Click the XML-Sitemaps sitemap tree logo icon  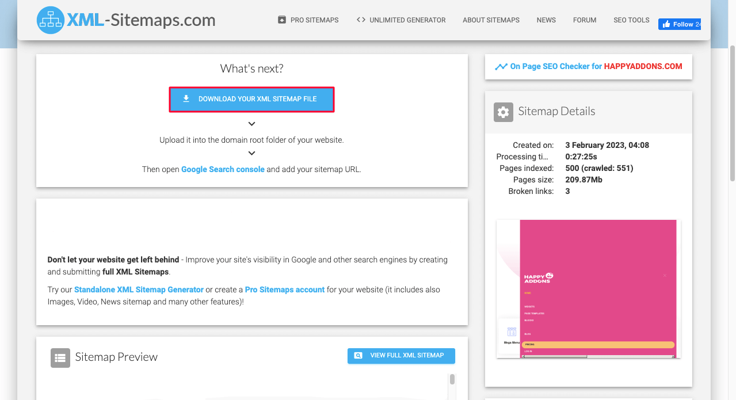click(51, 20)
